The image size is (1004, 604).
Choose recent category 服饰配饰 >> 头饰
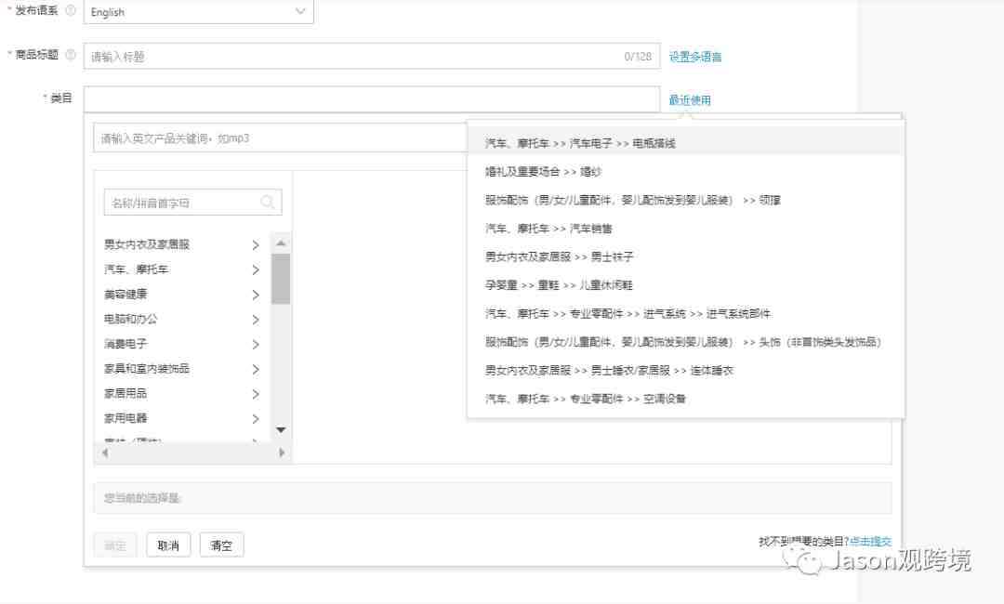coord(683,342)
